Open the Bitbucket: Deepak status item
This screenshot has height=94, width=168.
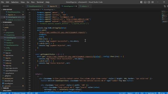tap(19, 93)
